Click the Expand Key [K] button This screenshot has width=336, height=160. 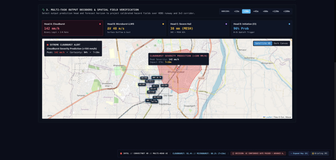pyautogui.click(x=299, y=153)
